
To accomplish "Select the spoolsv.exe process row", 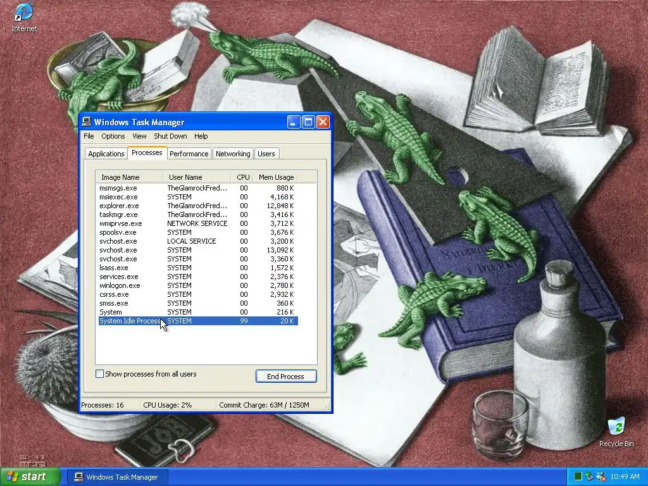I will pyautogui.click(x=198, y=232).
